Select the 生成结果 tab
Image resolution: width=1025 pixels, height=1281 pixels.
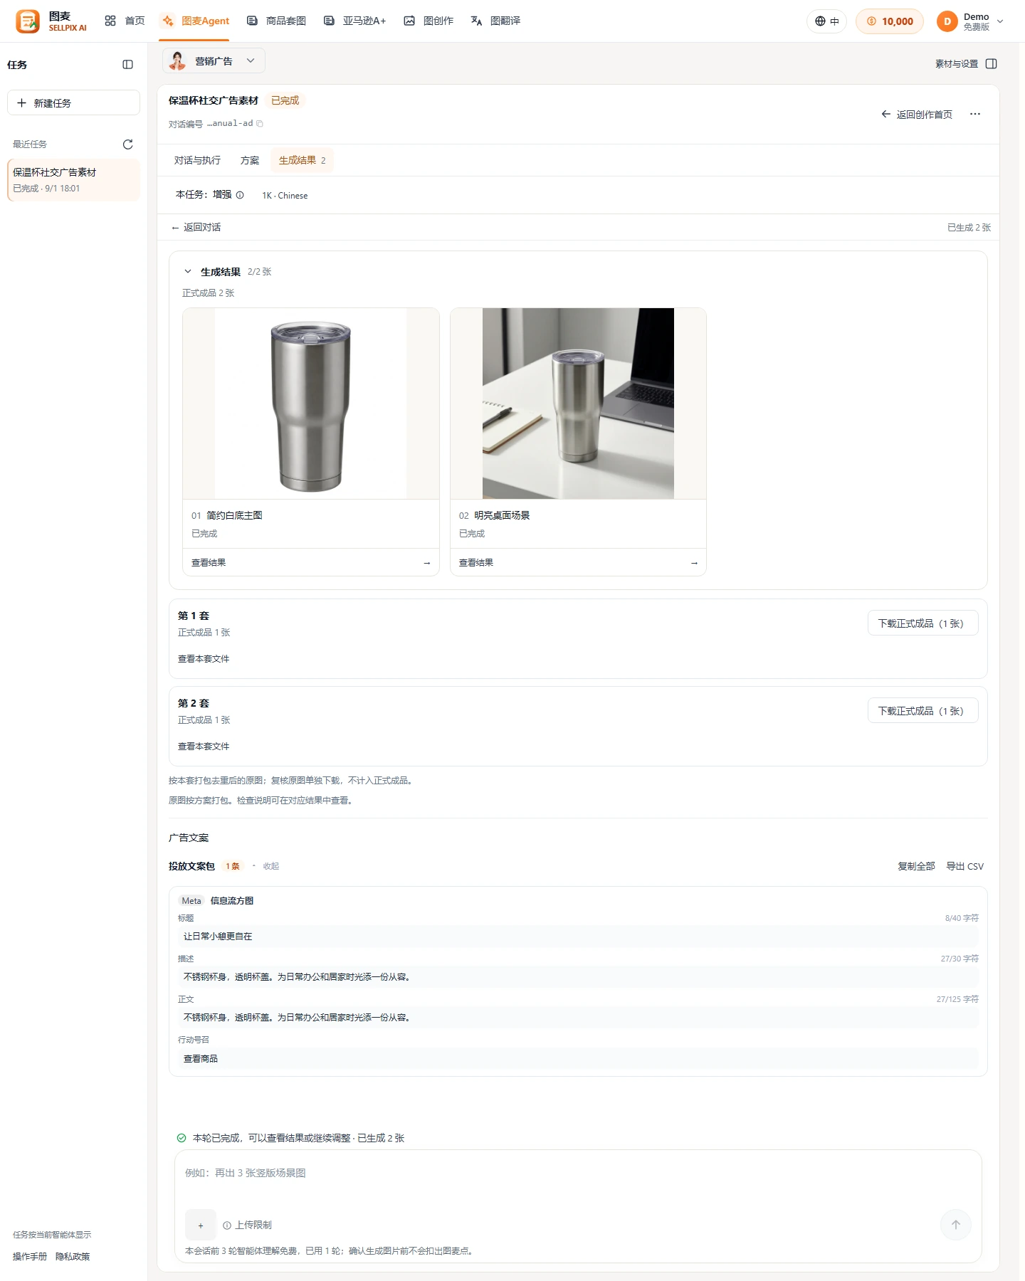pyautogui.click(x=303, y=160)
